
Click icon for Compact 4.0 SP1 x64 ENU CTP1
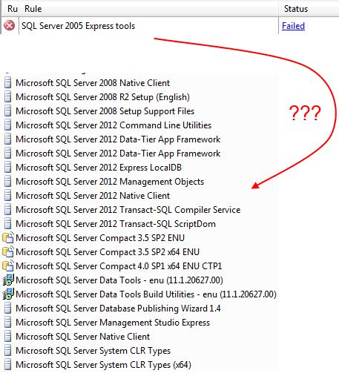(x=8, y=265)
